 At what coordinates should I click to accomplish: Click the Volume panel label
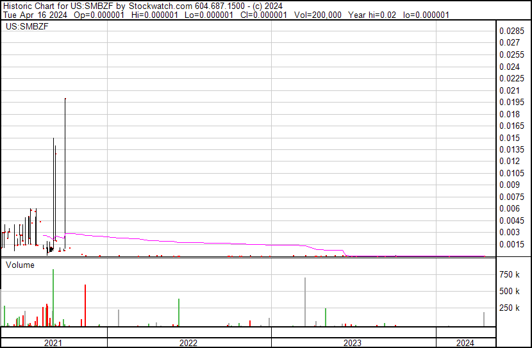[20, 264]
